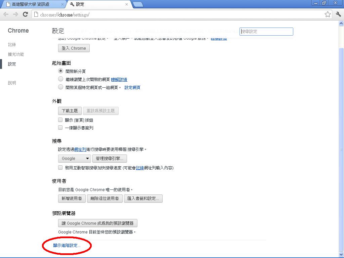Switch to the 設定 tab
Screen dimensions: 344x258
[99, 4]
